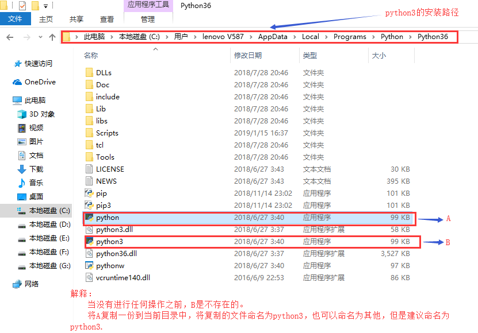Select the python3 application icon
This screenshot has height=333, width=478.
point(89,241)
